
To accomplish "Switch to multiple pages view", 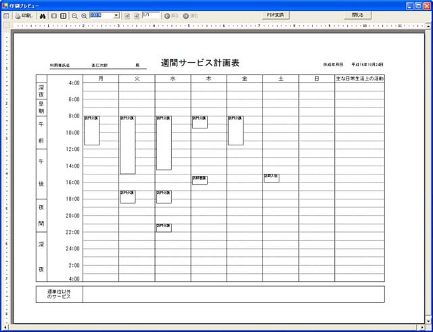I will [64, 15].
